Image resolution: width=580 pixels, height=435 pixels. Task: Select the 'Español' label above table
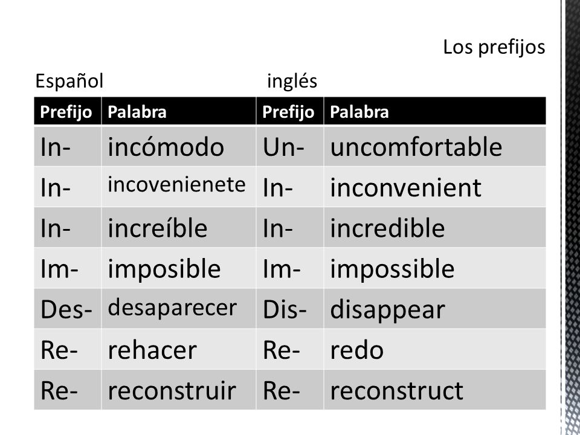(69, 80)
